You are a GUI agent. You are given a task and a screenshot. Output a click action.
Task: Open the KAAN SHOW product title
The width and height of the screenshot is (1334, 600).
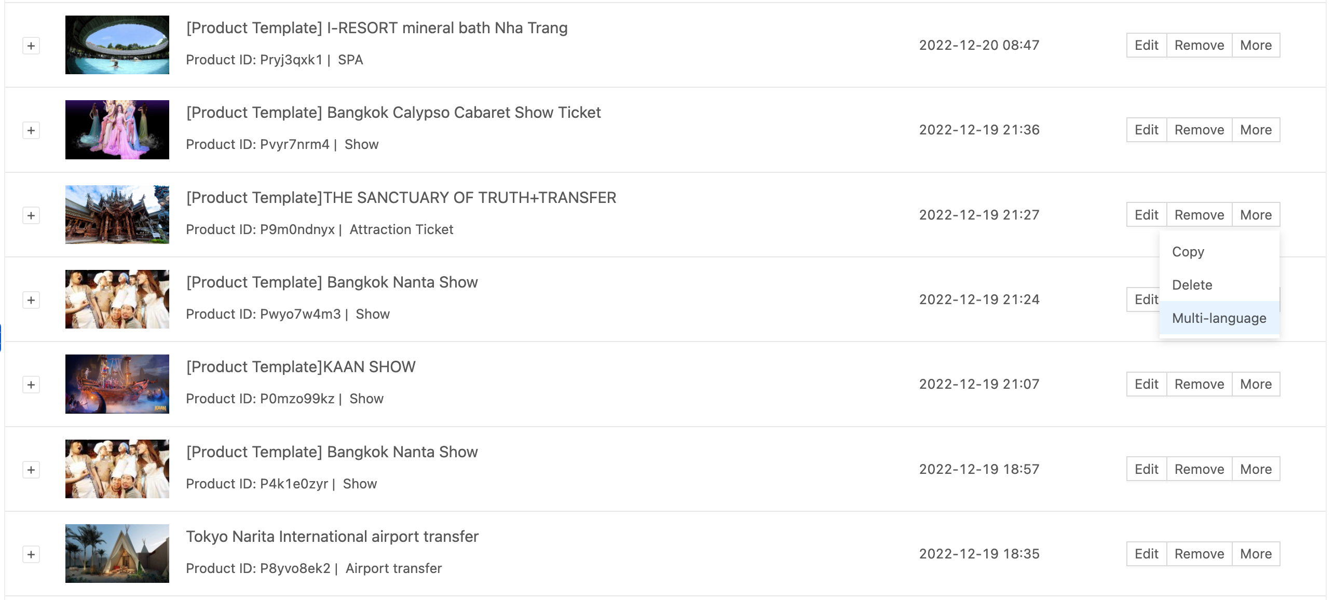[x=301, y=367]
